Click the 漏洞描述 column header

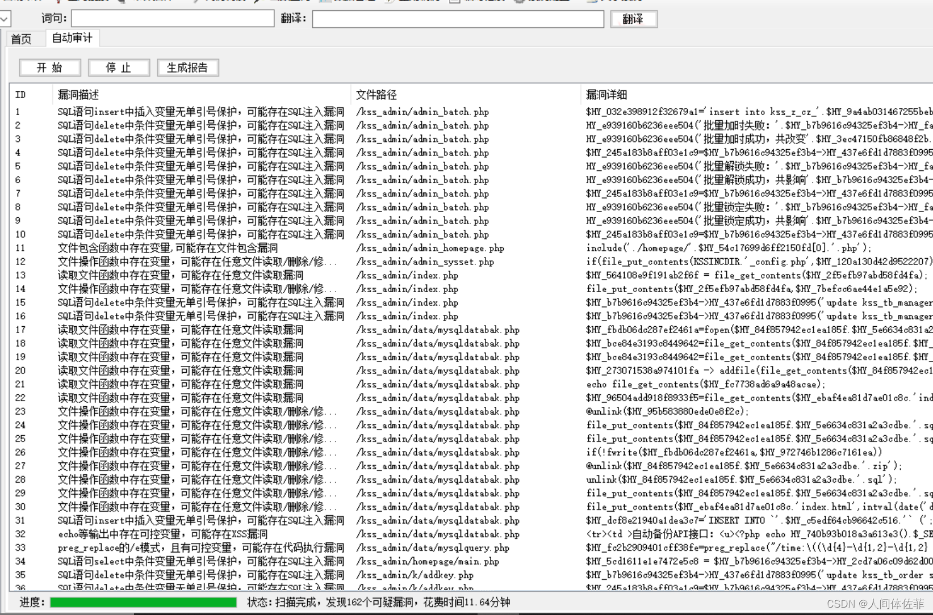coord(202,95)
